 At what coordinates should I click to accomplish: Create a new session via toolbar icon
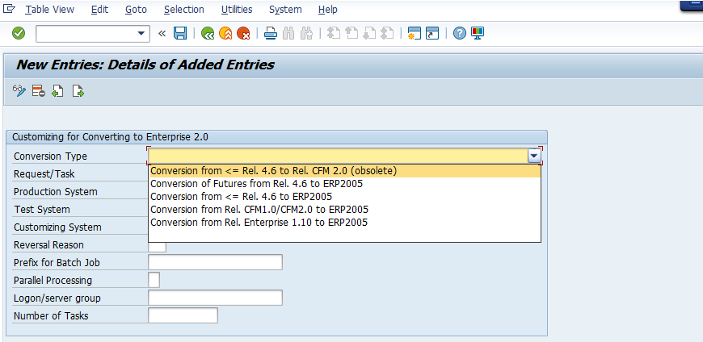(x=415, y=33)
